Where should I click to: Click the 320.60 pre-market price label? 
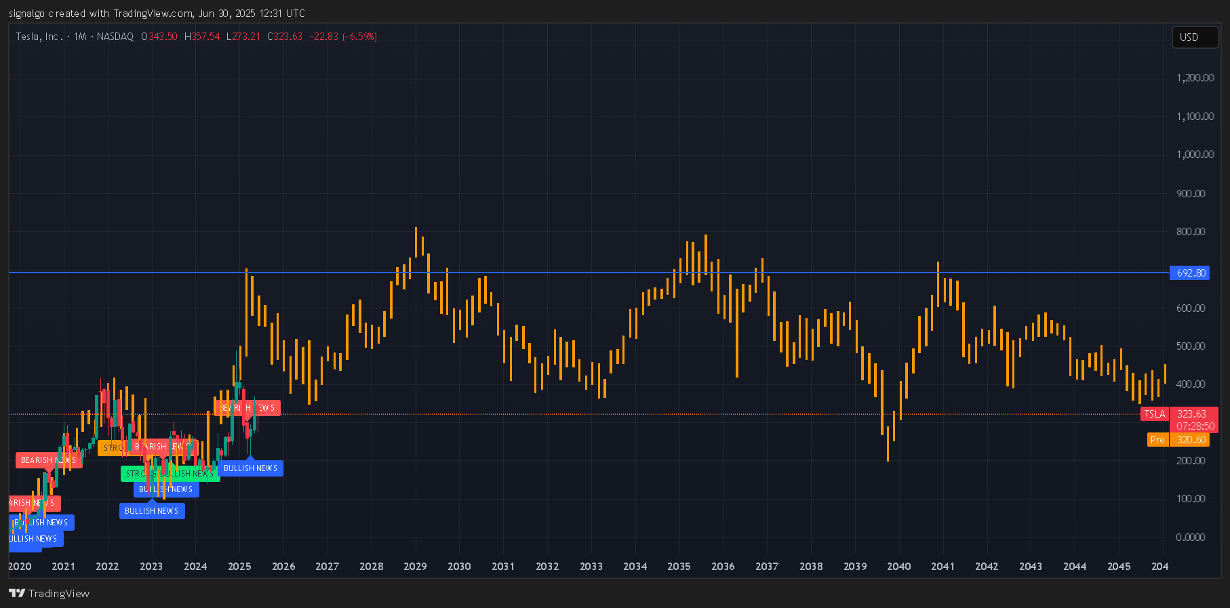click(x=1191, y=440)
